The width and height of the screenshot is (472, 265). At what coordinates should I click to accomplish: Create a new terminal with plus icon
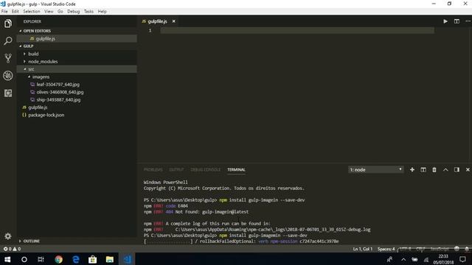(412, 170)
